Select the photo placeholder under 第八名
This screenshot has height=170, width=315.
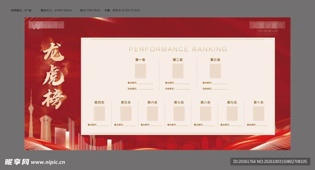tap(205, 114)
